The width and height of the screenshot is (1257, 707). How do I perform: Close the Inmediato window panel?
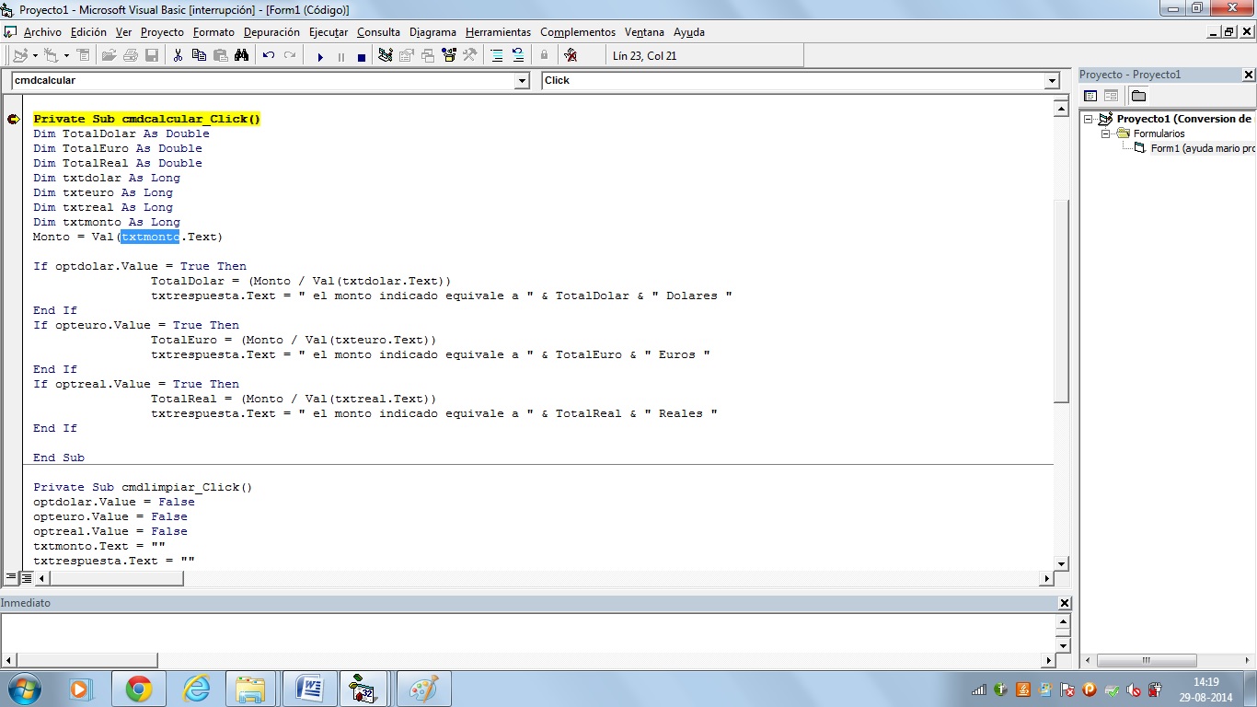coord(1065,603)
